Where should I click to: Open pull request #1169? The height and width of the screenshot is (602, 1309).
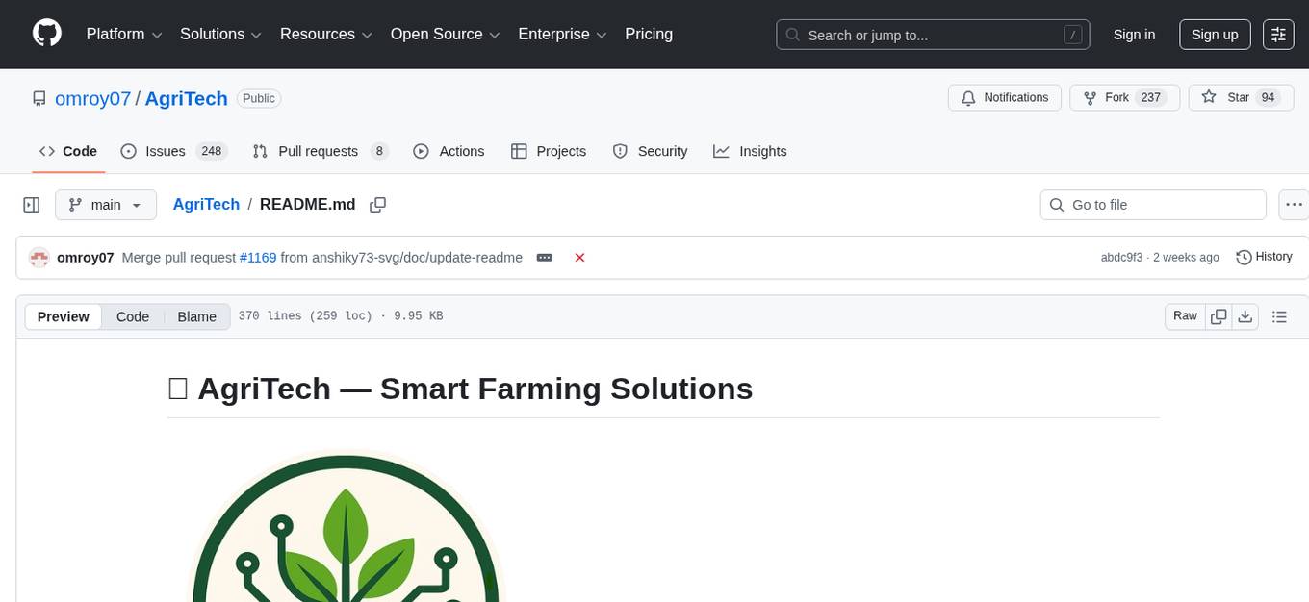click(x=258, y=257)
